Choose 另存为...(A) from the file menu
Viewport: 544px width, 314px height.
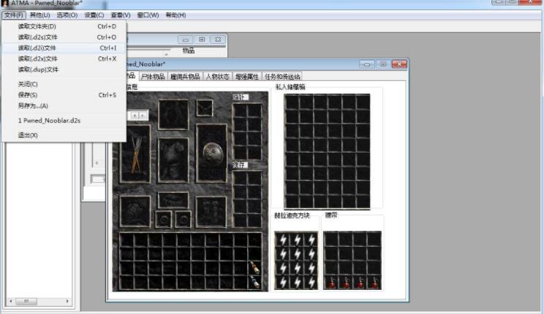[64, 106]
